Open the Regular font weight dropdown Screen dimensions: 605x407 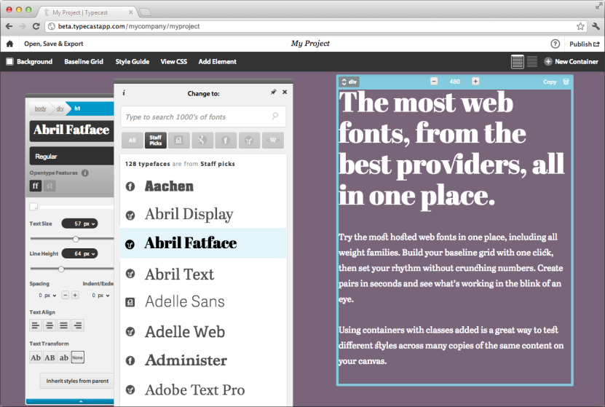click(72, 157)
